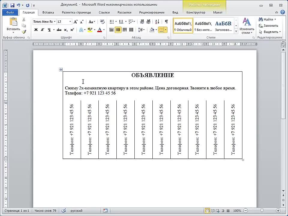
Task: Redo the action in Quick Access Toolbar
Action: [28, 5]
